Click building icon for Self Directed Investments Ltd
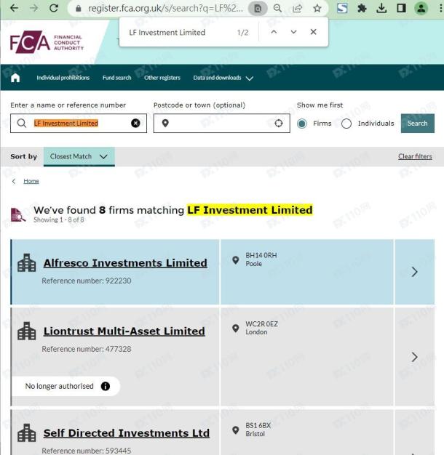 click(x=27, y=432)
